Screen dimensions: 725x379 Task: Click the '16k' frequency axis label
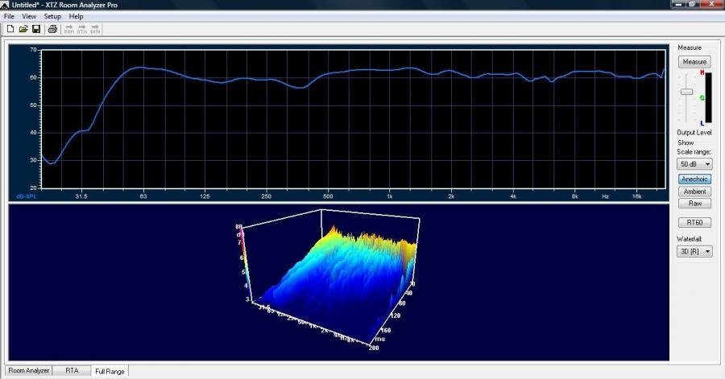636,196
